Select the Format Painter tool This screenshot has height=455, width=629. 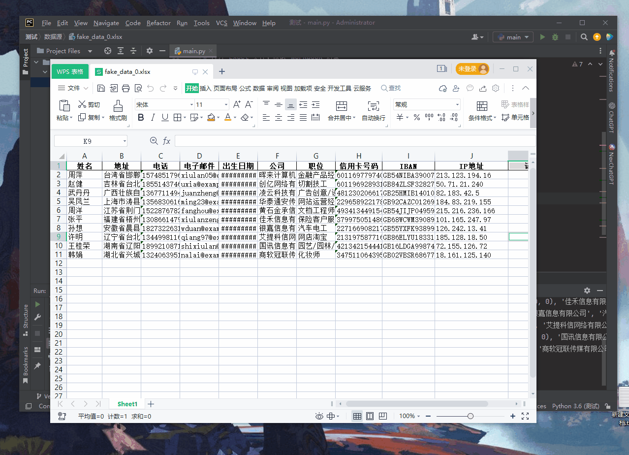pos(118,109)
